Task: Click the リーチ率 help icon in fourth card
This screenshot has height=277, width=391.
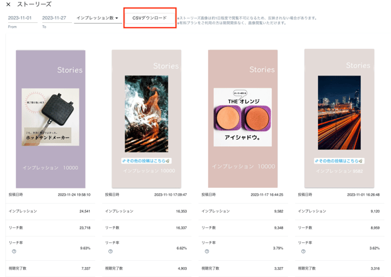Action: (303, 251)
